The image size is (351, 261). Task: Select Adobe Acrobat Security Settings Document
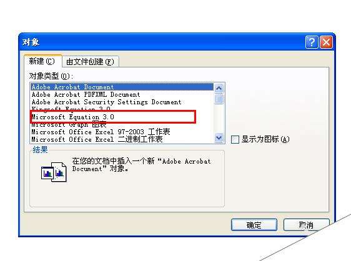point(122,102)
